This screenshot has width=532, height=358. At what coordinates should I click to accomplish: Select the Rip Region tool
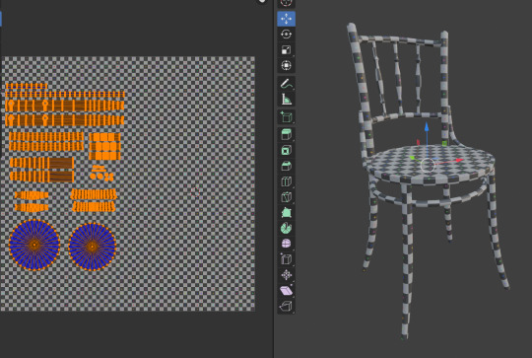286,306
